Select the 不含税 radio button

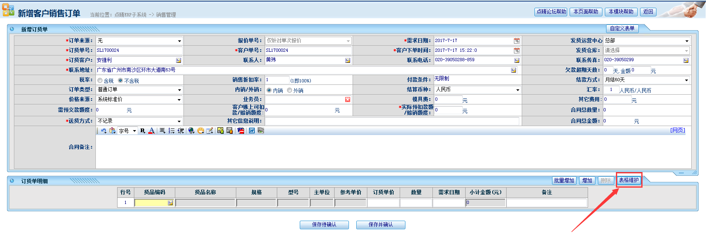click(x=120, y=81)
